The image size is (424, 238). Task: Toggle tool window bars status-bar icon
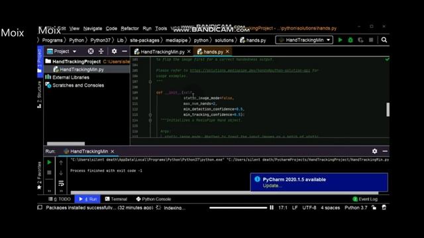(x=40, y=208)
